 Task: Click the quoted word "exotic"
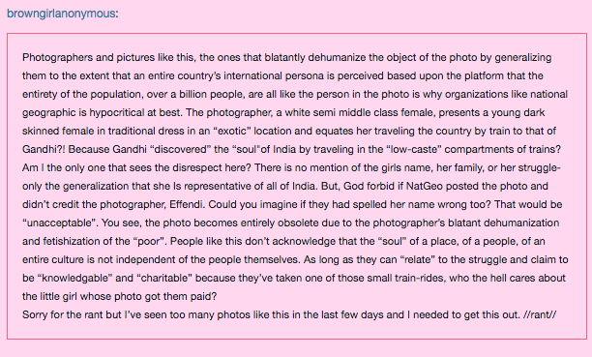tap(232, 131)
